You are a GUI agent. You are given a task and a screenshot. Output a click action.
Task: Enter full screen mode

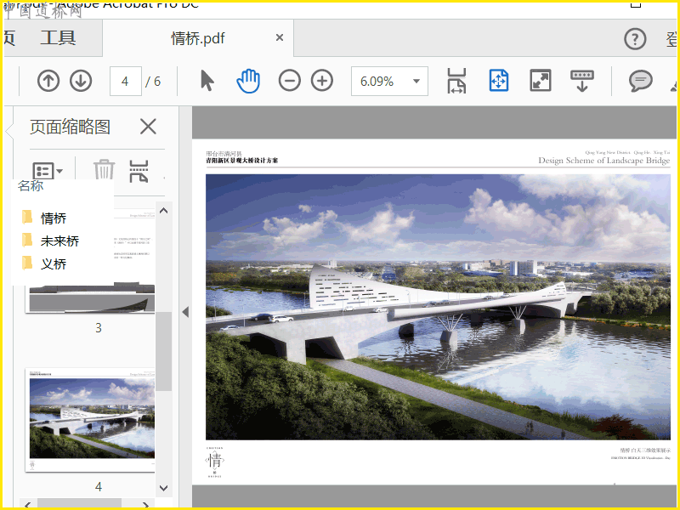(x=541, y=81)
